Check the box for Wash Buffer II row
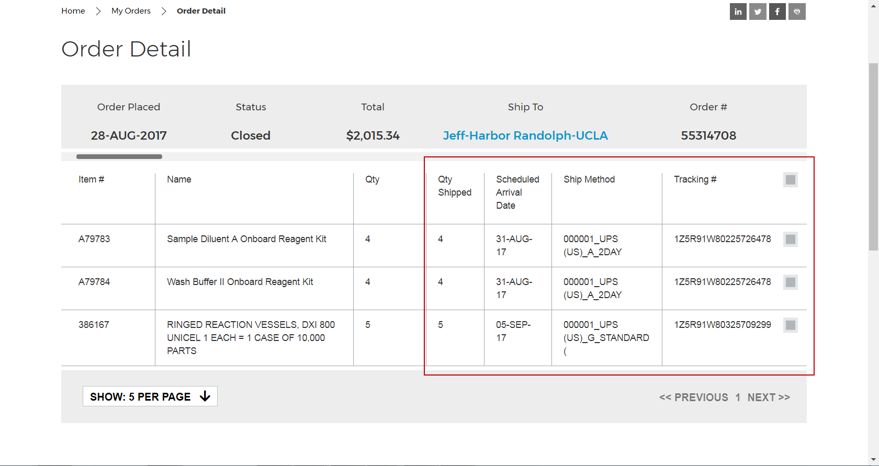Viewport: 879px width, 466px height. (x=791, y=282)
